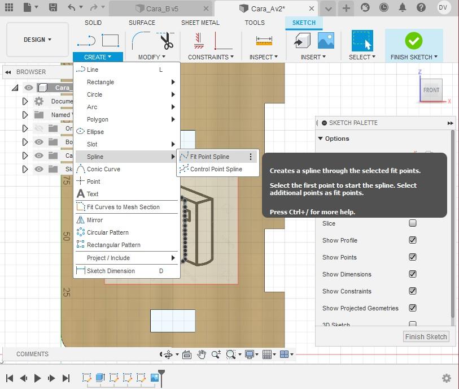Screen dimensions: 459x389
Task: Open the DESIGN workspace dropdown
Action: pyautogui.click(x=37, y=40)
